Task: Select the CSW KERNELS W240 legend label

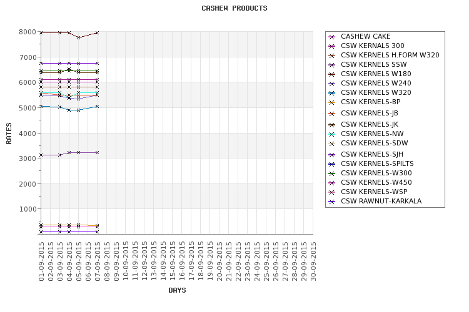Action: 376,83
